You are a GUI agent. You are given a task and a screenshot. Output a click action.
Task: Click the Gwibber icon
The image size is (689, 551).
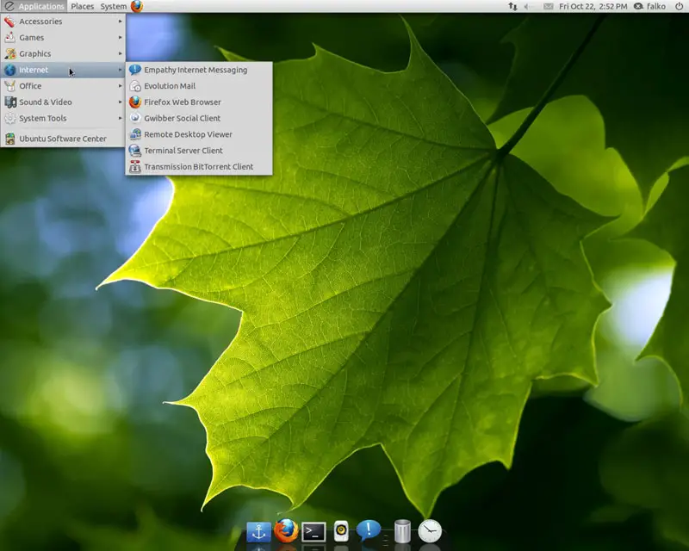[135, 118]
